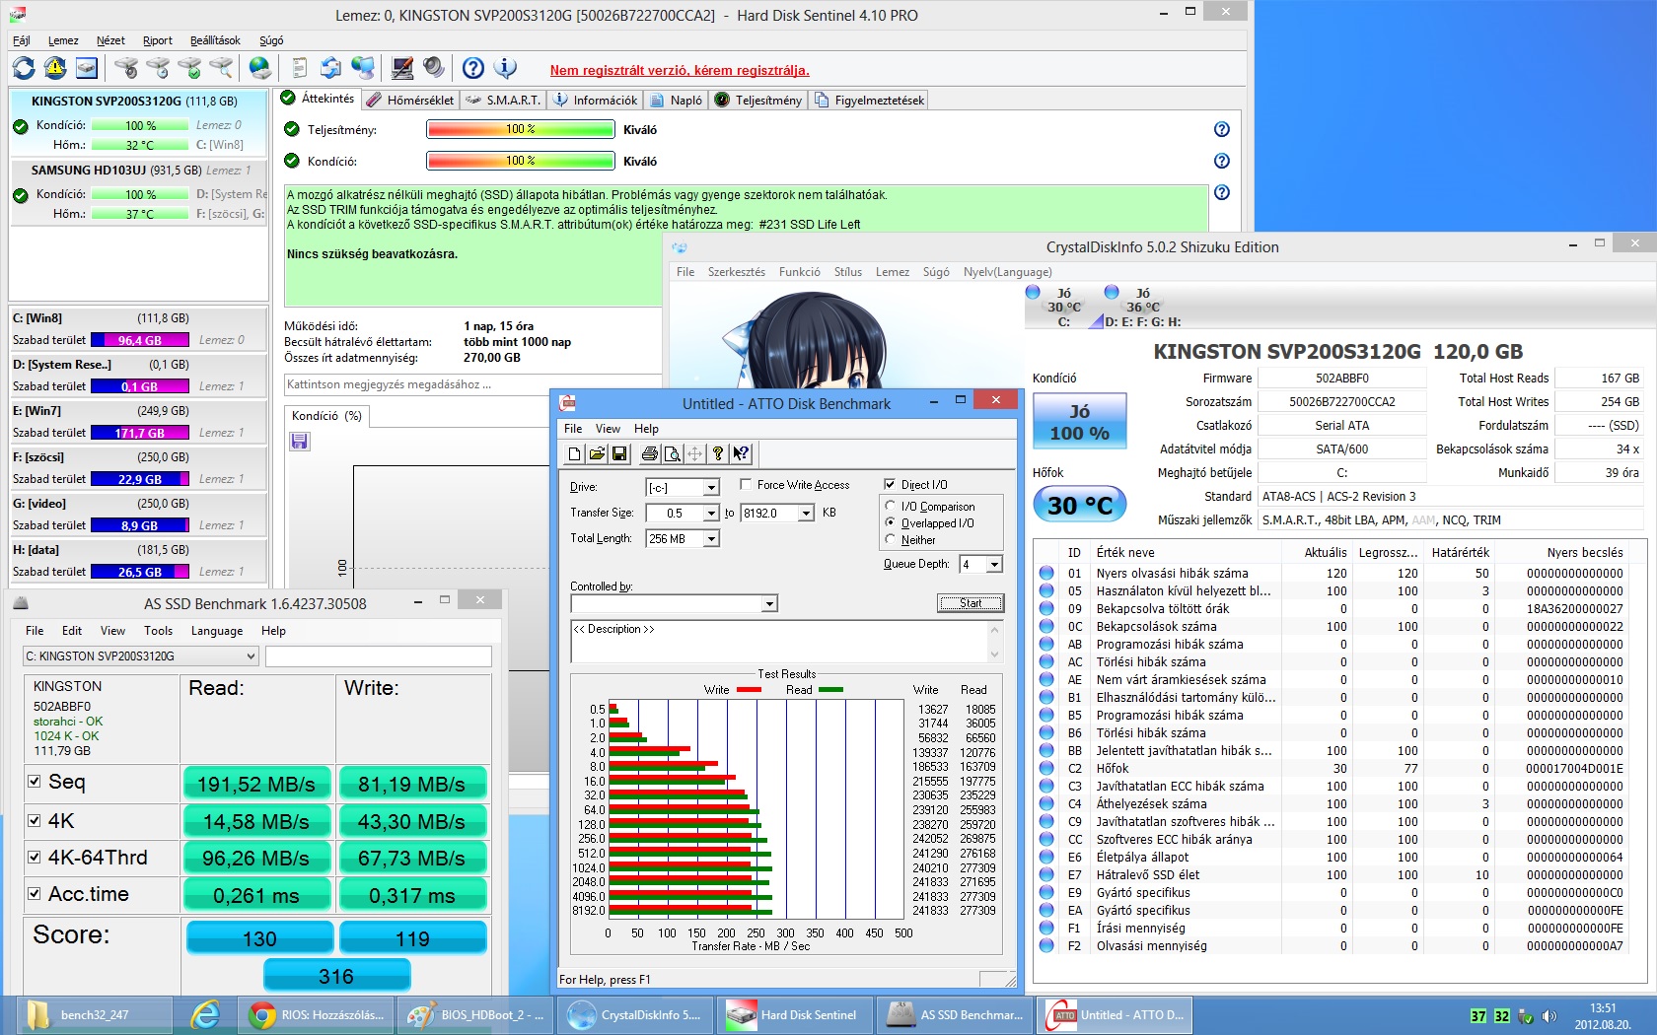The image size is (1657, 1035).
Task: Click Jó 100 % condition button in CrystalDiskInfo
Action: (x=1079, y=422)
